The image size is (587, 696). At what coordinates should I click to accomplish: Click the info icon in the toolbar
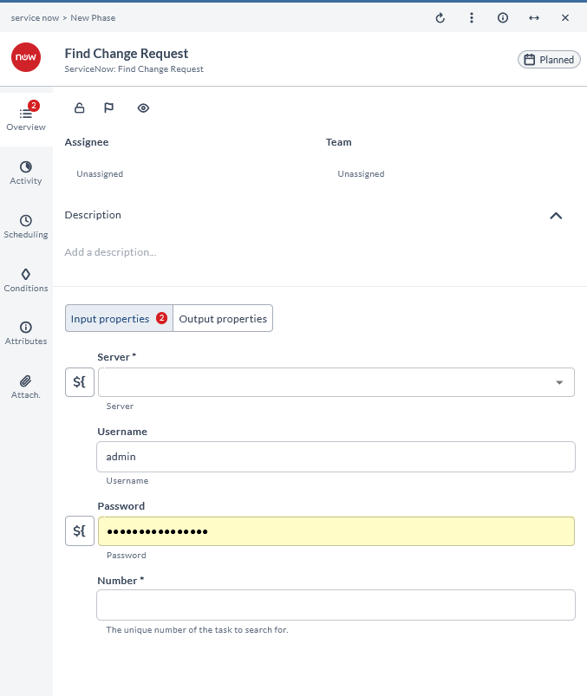click(502, 17)
